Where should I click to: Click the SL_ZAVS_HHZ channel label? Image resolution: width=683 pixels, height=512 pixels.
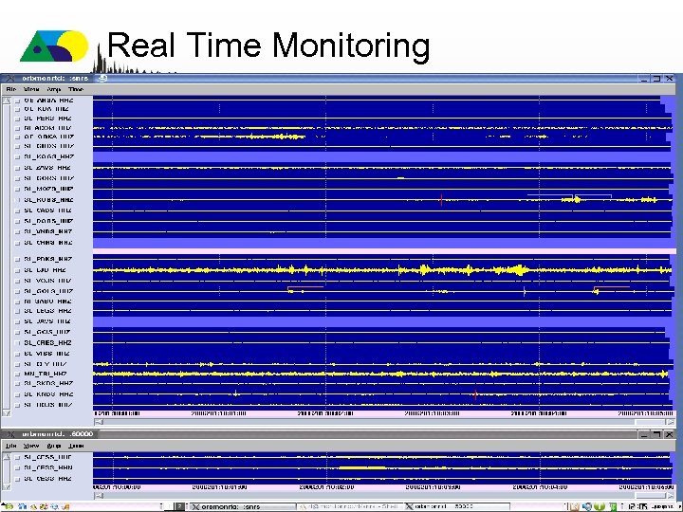click(47, 168)
